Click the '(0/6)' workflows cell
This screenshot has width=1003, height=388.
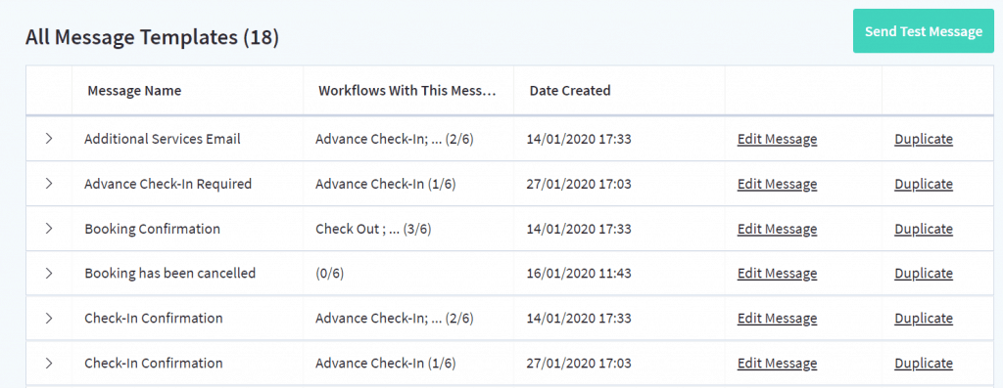pos(330,273)
